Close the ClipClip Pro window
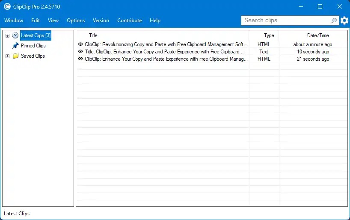 (x=339, y=6)
